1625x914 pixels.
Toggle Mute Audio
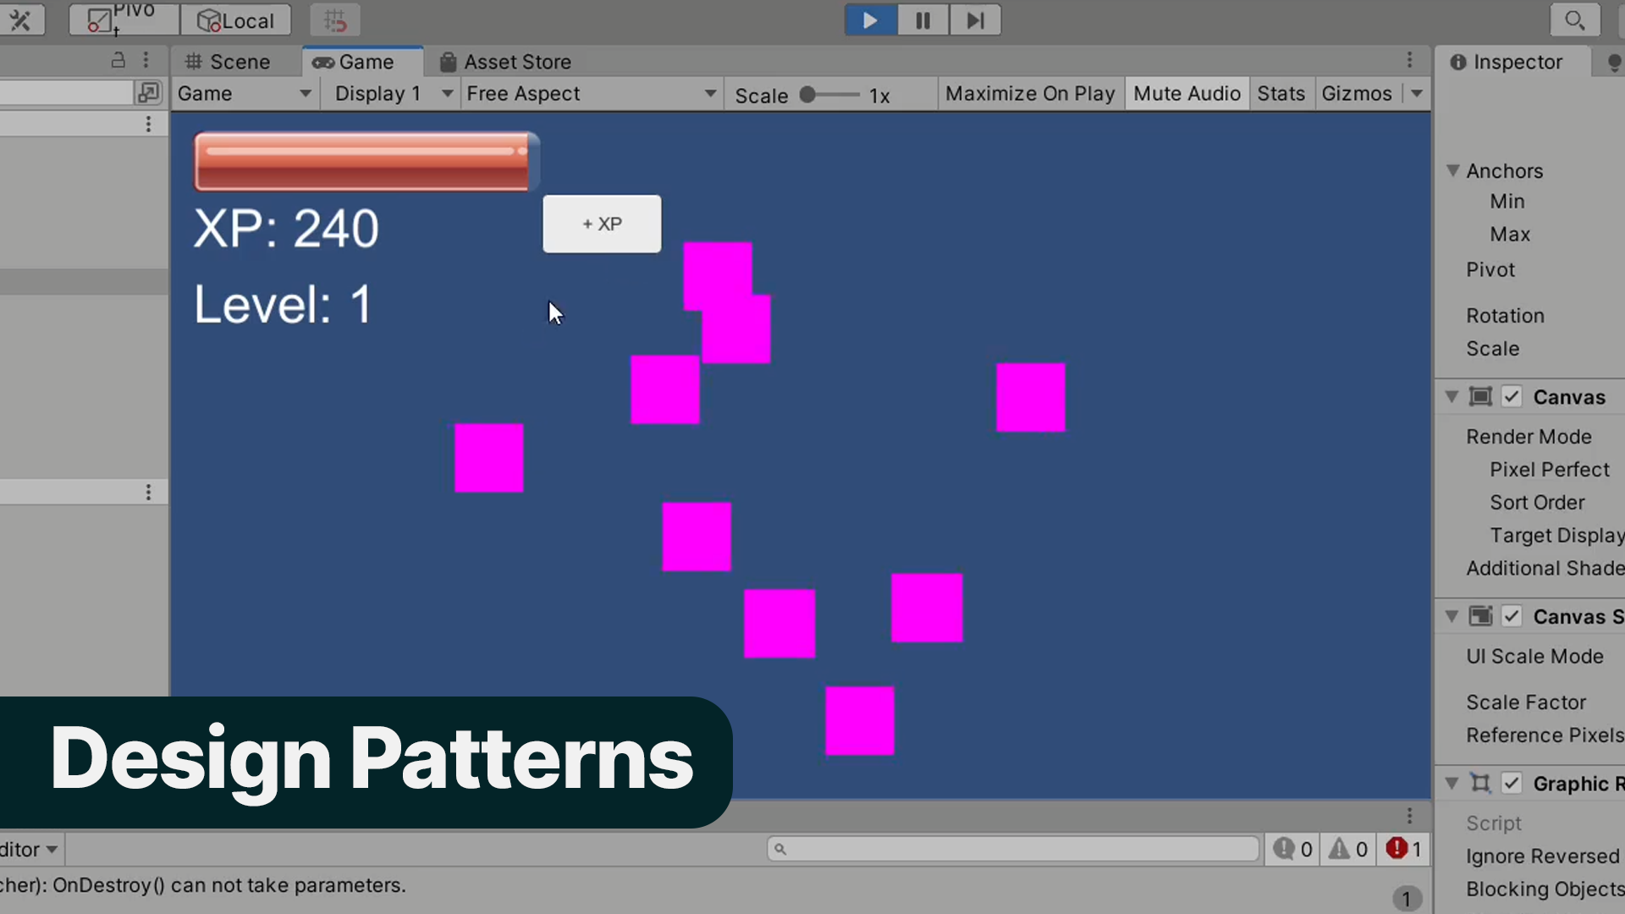tap(1187, 94)
